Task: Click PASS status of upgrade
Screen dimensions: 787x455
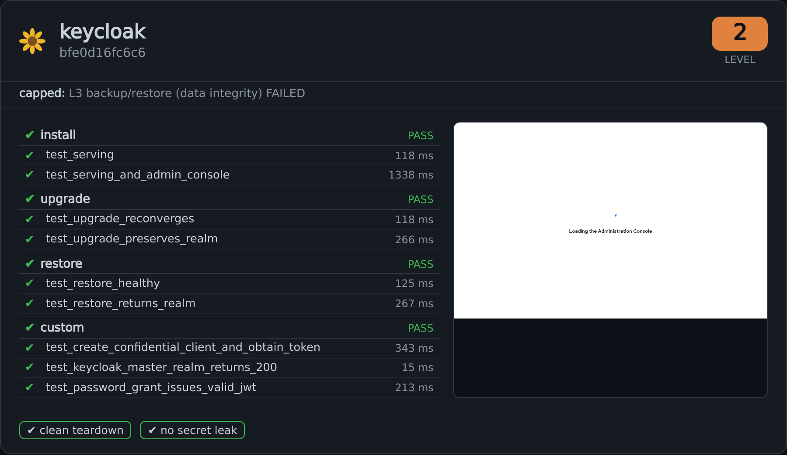Action: coord(420,199)
